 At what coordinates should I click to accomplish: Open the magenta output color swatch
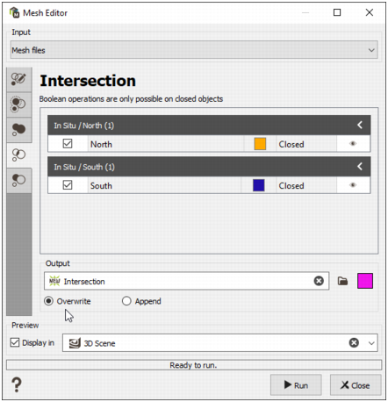point(365,281)
